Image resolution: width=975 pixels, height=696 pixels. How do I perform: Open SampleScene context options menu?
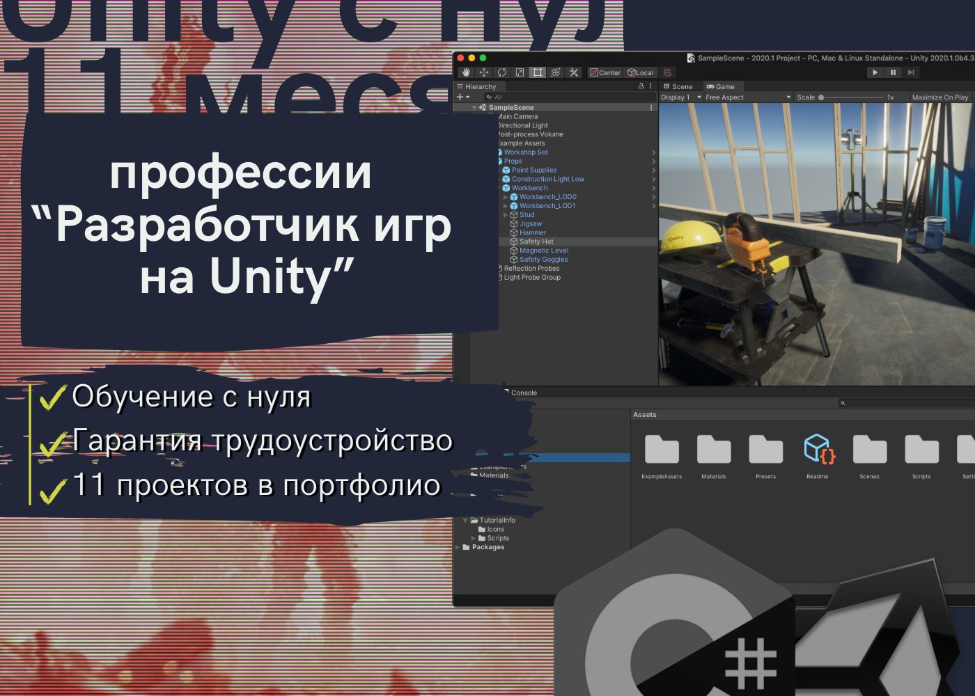[651, 108]
